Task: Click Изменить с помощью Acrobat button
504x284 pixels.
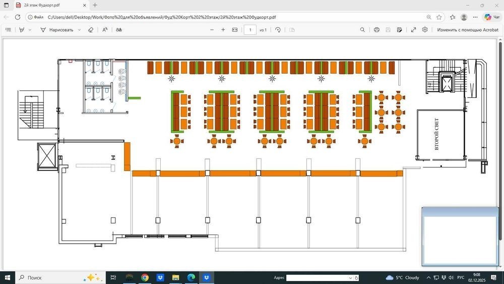Action: (x=467, y=30)
